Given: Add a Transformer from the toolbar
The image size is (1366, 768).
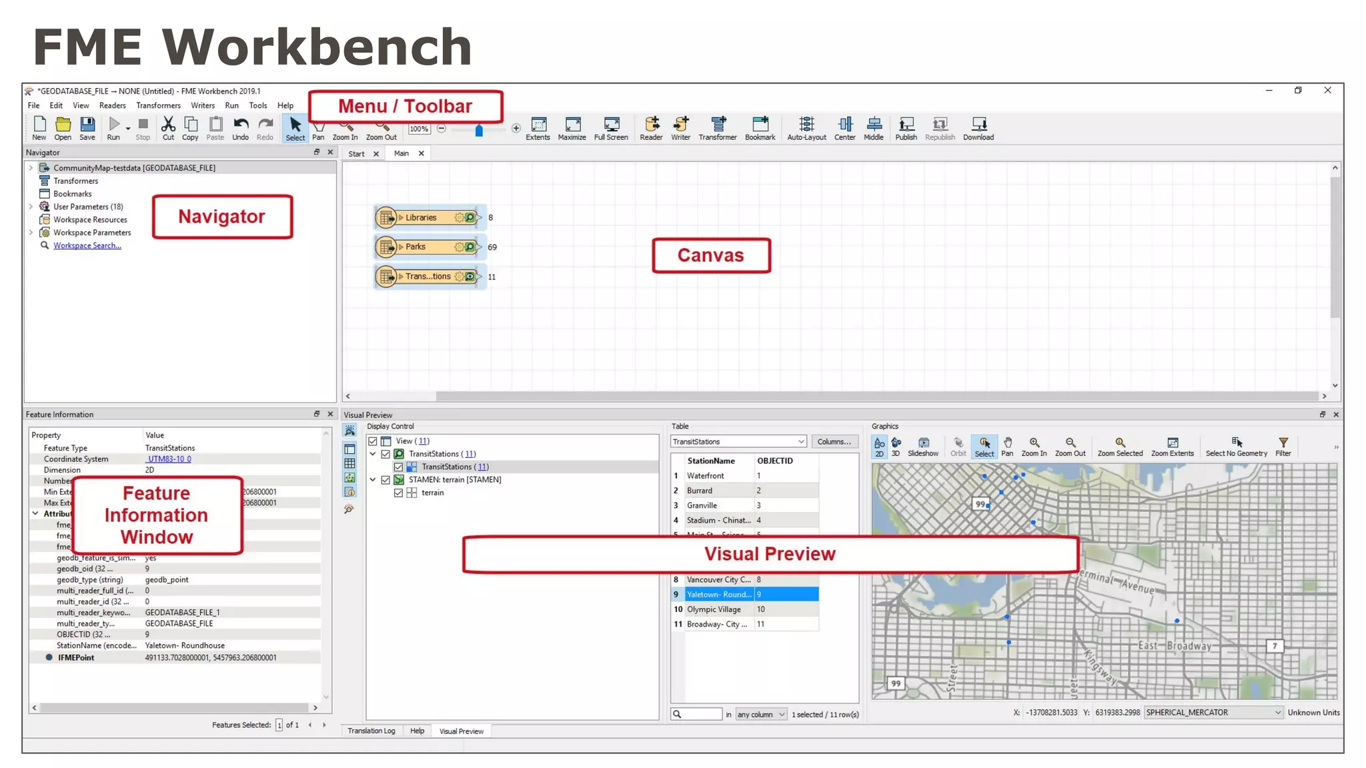Looking at the screenshot, I should tap(718, 128).
